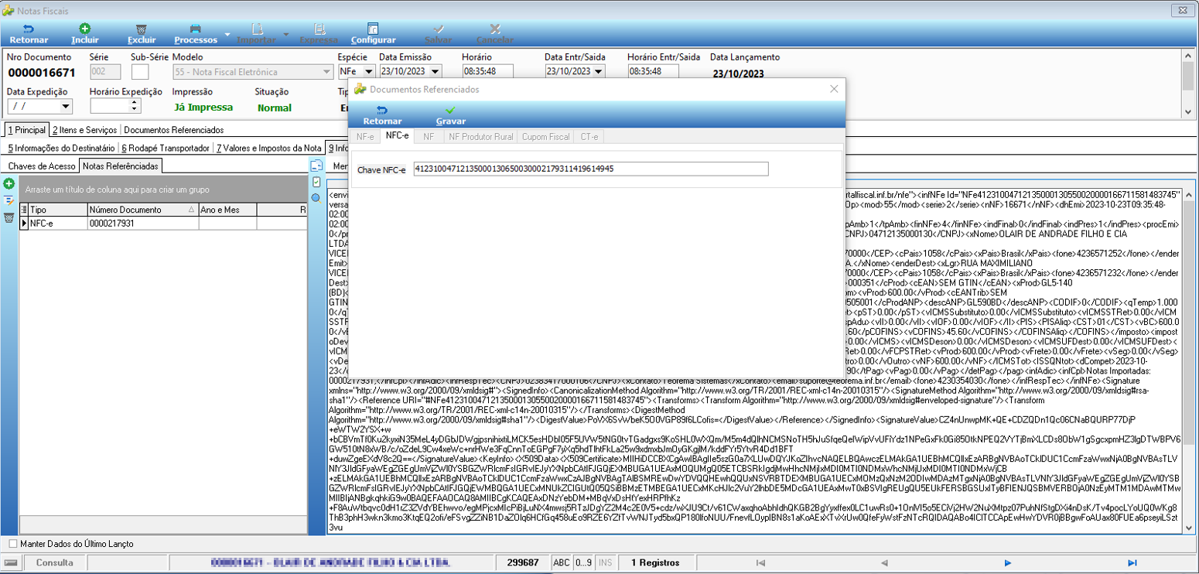The image size is (1199, 574).
Task: Click Retornar in the Notas Fiscais toolbar
Action: (29, 34)
